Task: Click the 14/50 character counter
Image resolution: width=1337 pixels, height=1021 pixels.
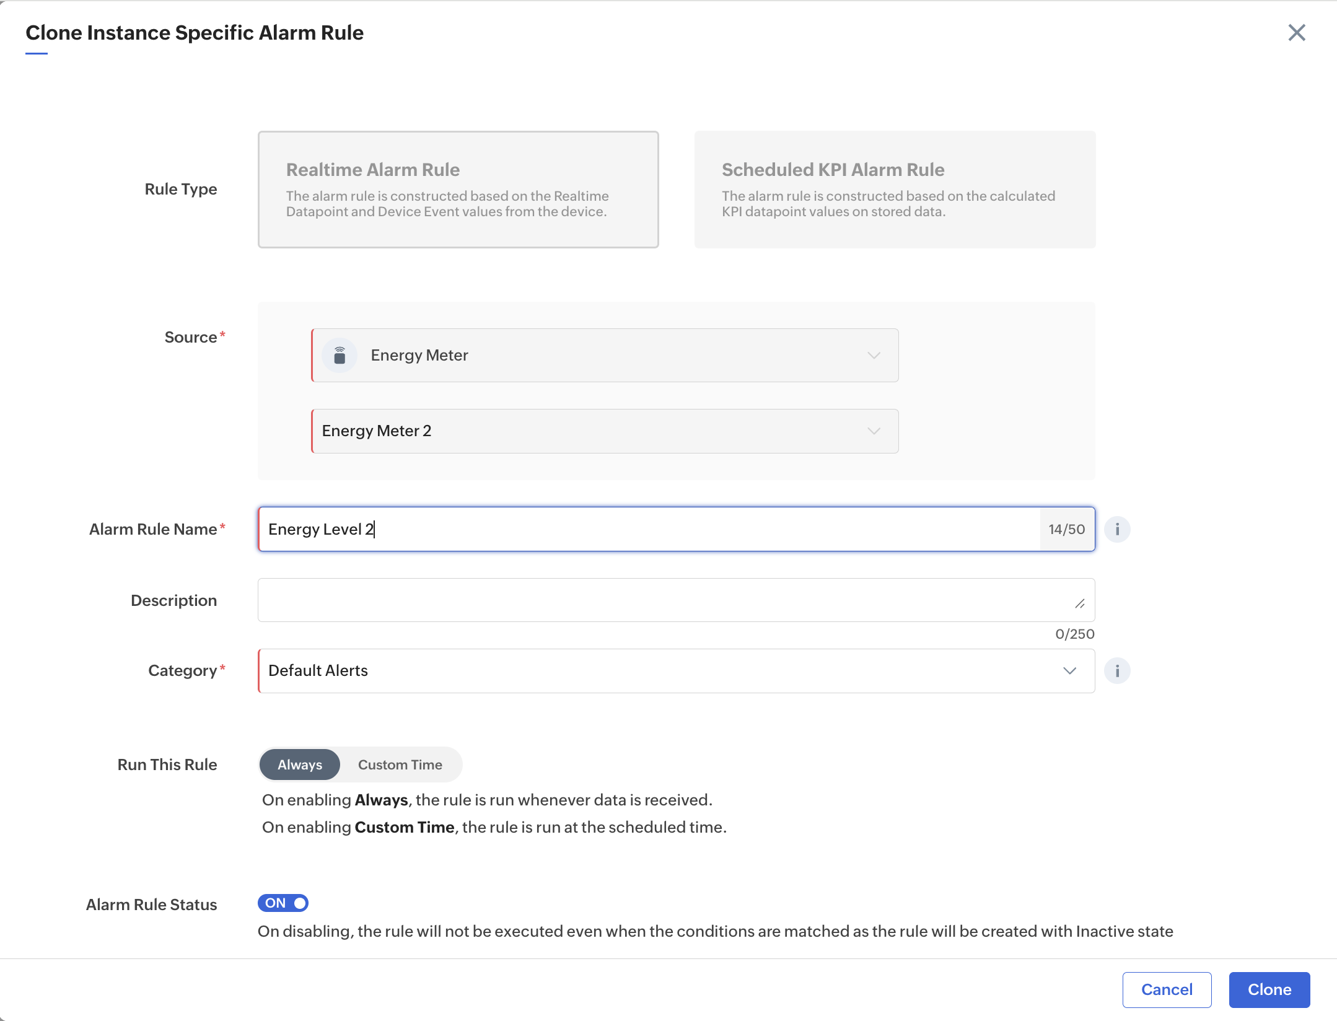Action: pos(1066,529)
